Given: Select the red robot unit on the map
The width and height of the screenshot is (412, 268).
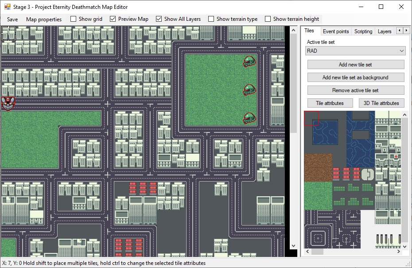Looking at the screenshot, I should [8, 104].
